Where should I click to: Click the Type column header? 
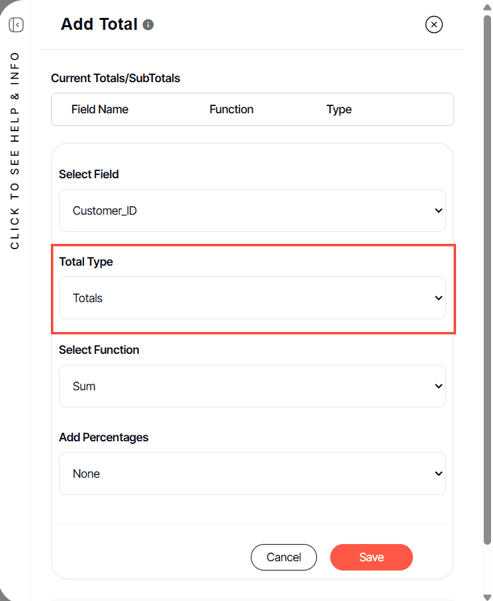pos(339,109)
